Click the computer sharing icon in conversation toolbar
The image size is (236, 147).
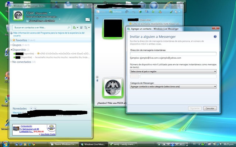point(147,11)
